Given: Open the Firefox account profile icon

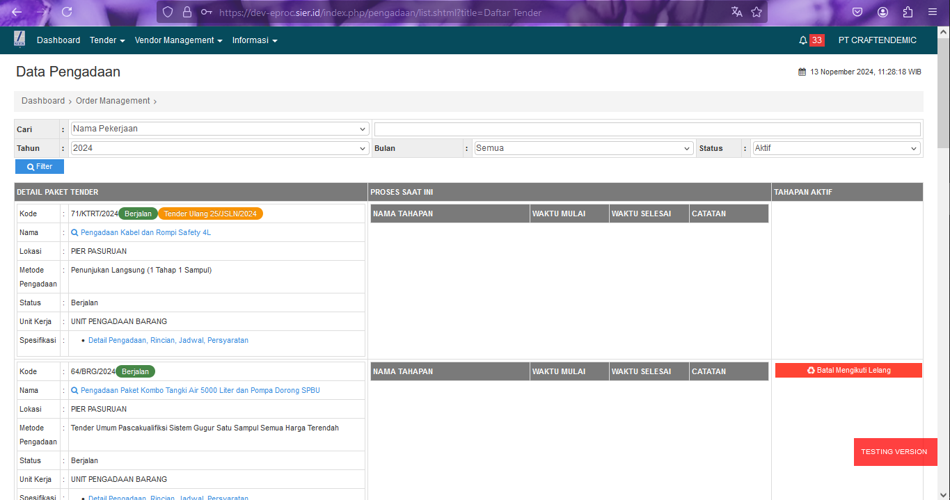Looking at the screenshot, I should (882, 12).
